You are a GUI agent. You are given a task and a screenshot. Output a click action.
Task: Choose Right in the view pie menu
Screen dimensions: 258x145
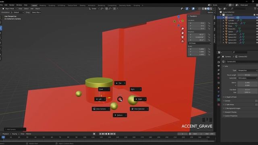(140, 99)
